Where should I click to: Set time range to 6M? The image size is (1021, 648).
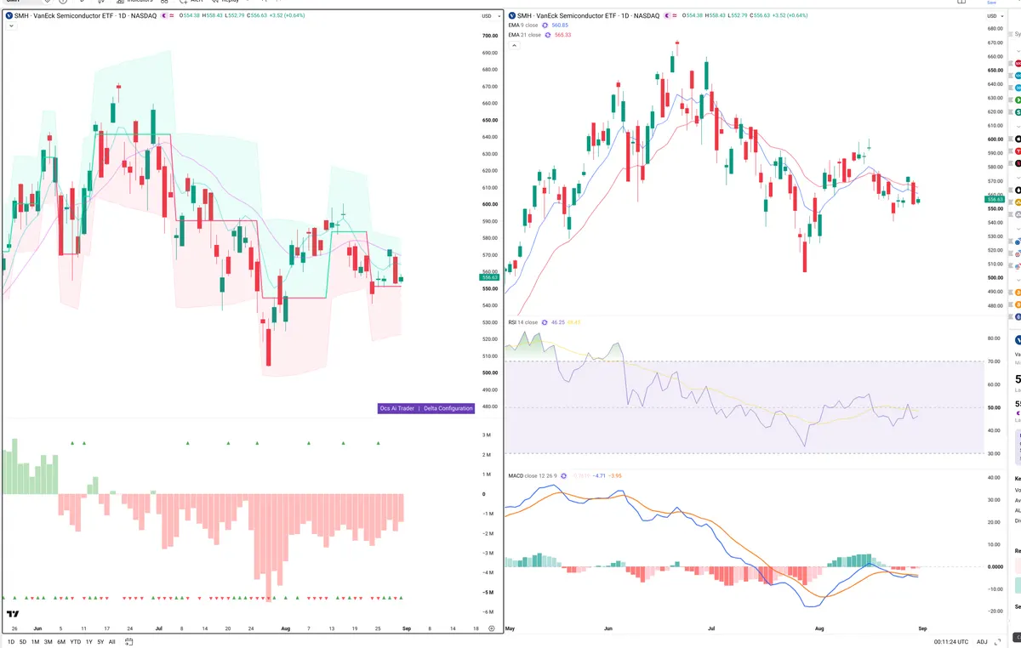pyautogui.click(x=61, y=642)
